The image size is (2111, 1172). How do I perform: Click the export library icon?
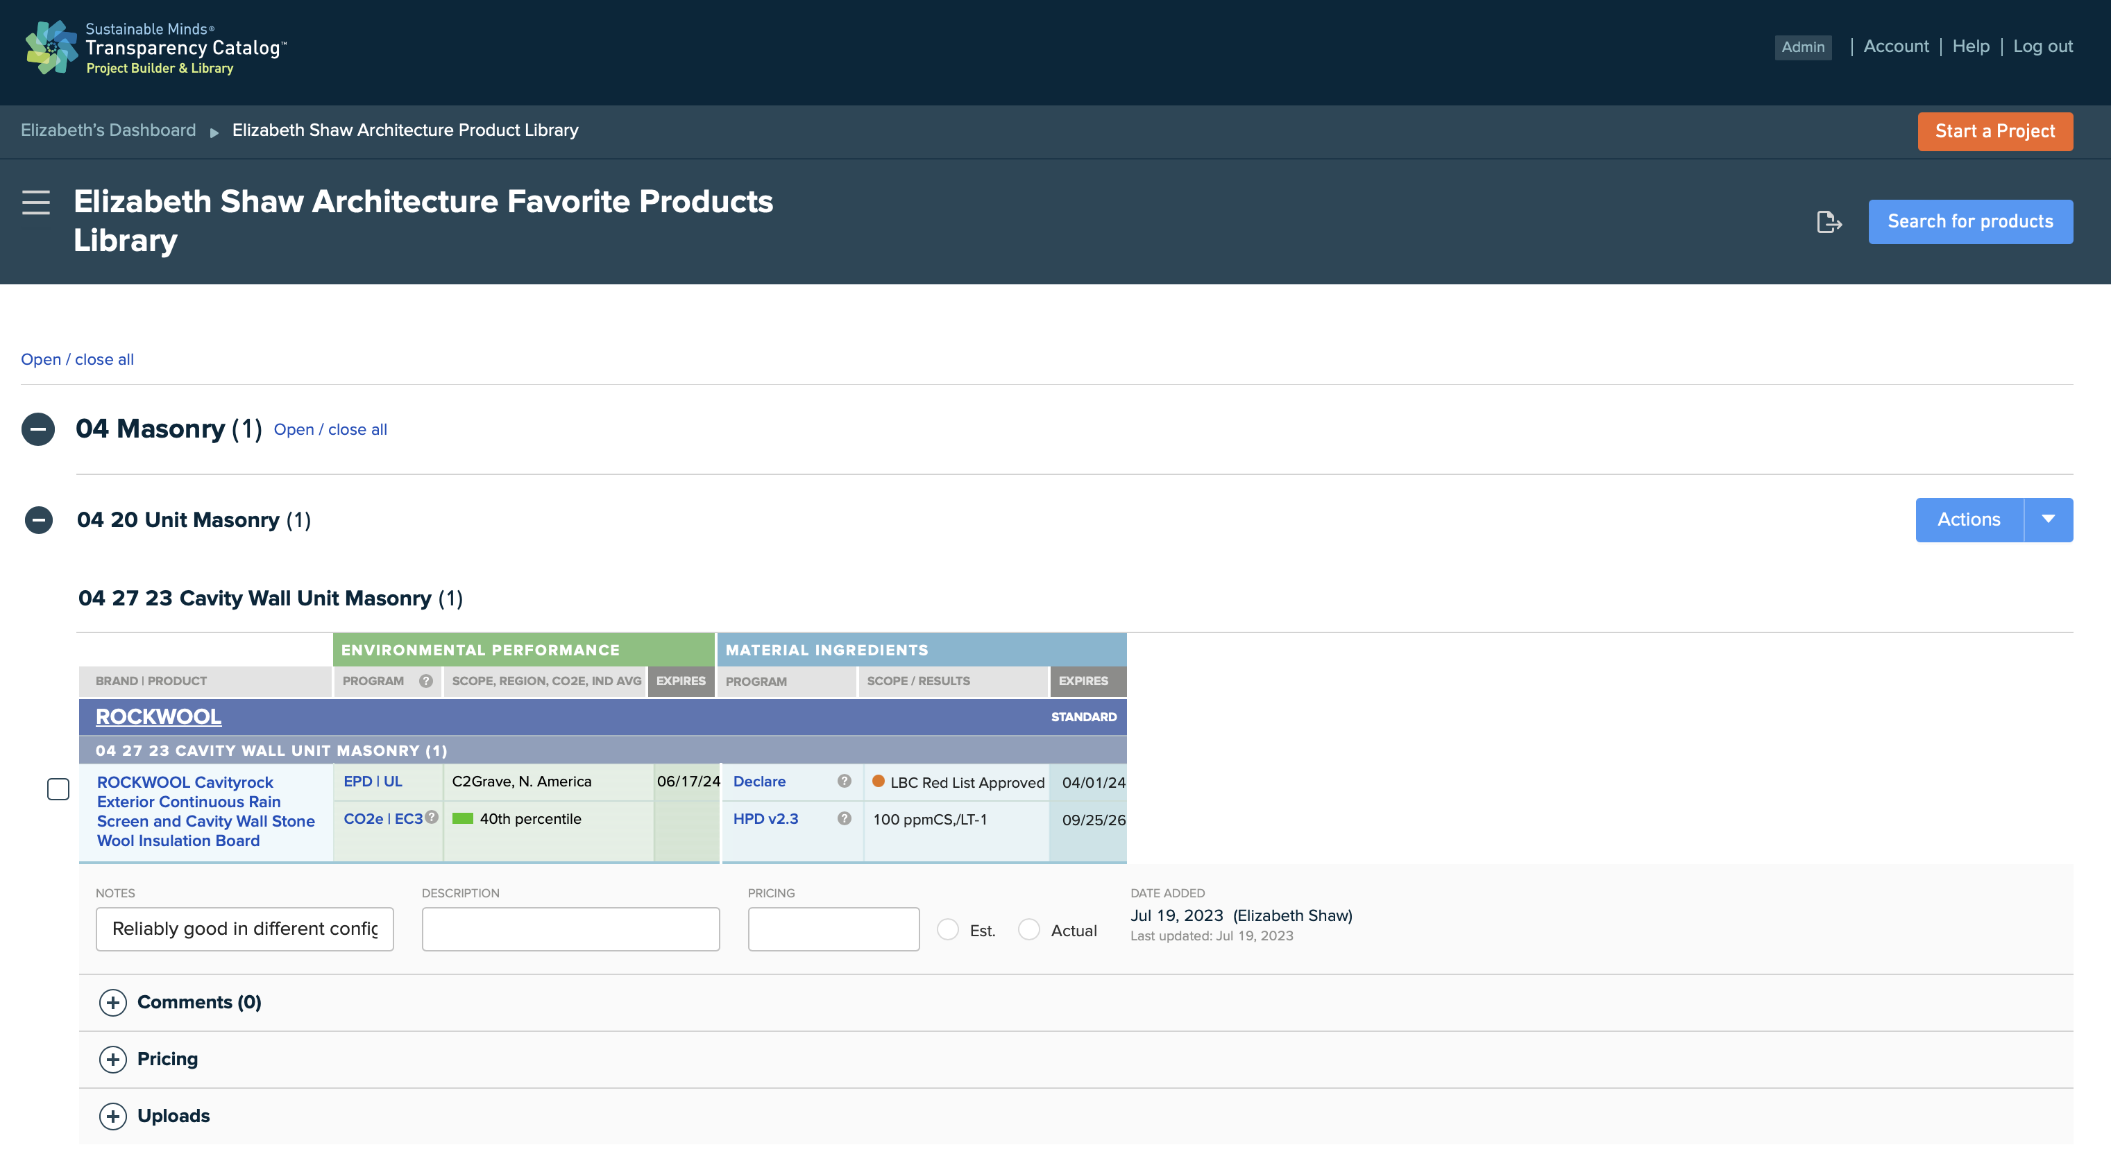point(1829,222)
